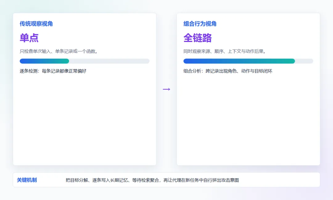Click the 关键机制 label

27,180
